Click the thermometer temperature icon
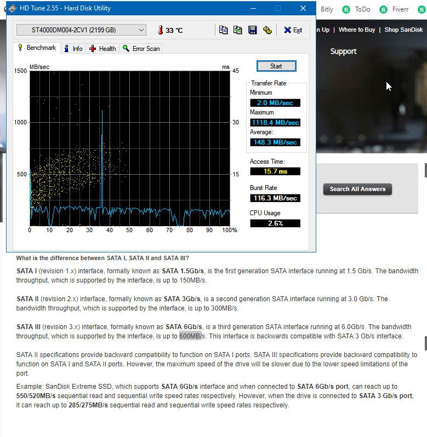The image size is (427, 437). (160, 30)
